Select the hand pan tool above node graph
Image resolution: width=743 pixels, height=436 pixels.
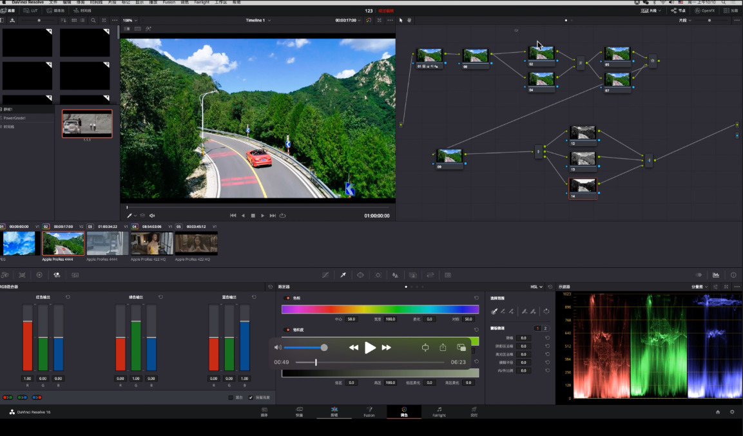pos(409,20)
